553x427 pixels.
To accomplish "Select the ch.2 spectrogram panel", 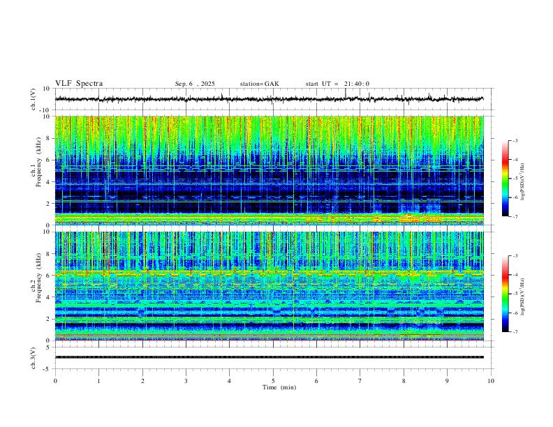I will pyautogui.click(x=269, y=286).
